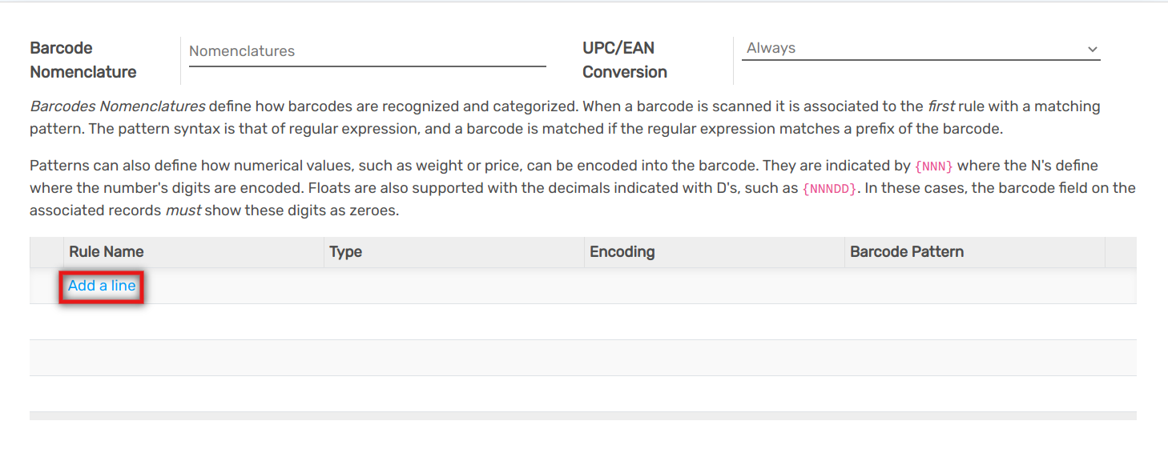Click the pink {NNN} code snippet
The height and width of the screenshot is (457, 1168).
coord(934,166)
